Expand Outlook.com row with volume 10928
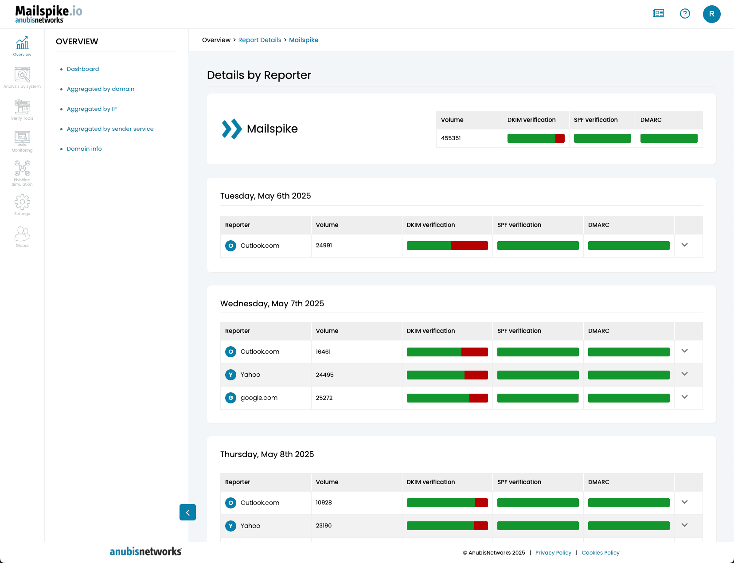Viewport: 734px width, 563px height. tap(685, 502)
